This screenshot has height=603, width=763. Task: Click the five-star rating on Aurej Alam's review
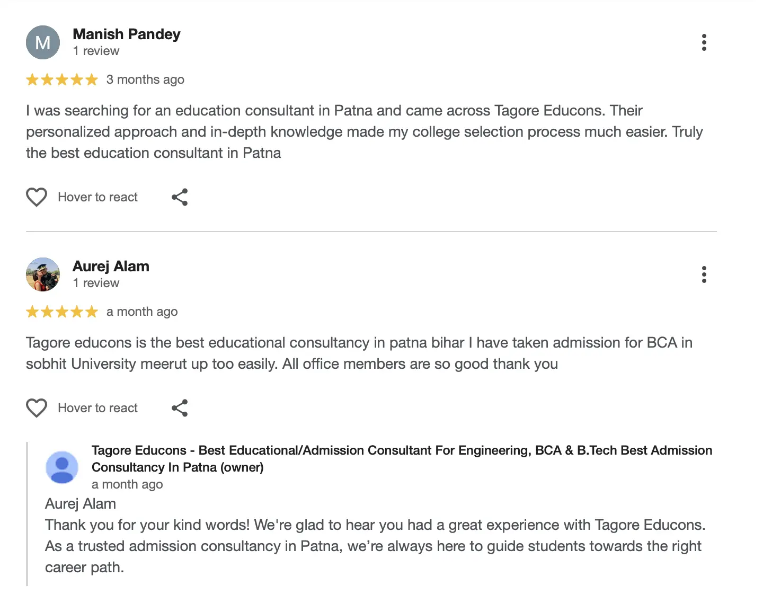click(62, 312)
